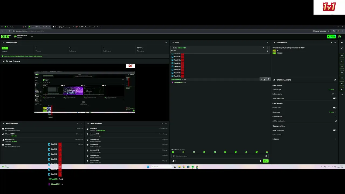Open Spotify from the taskbar

pyautogui.click(x=192, y=167)
